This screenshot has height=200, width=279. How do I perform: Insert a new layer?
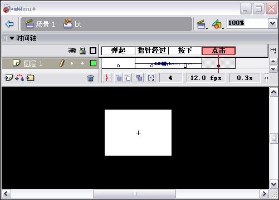[8, 78]
